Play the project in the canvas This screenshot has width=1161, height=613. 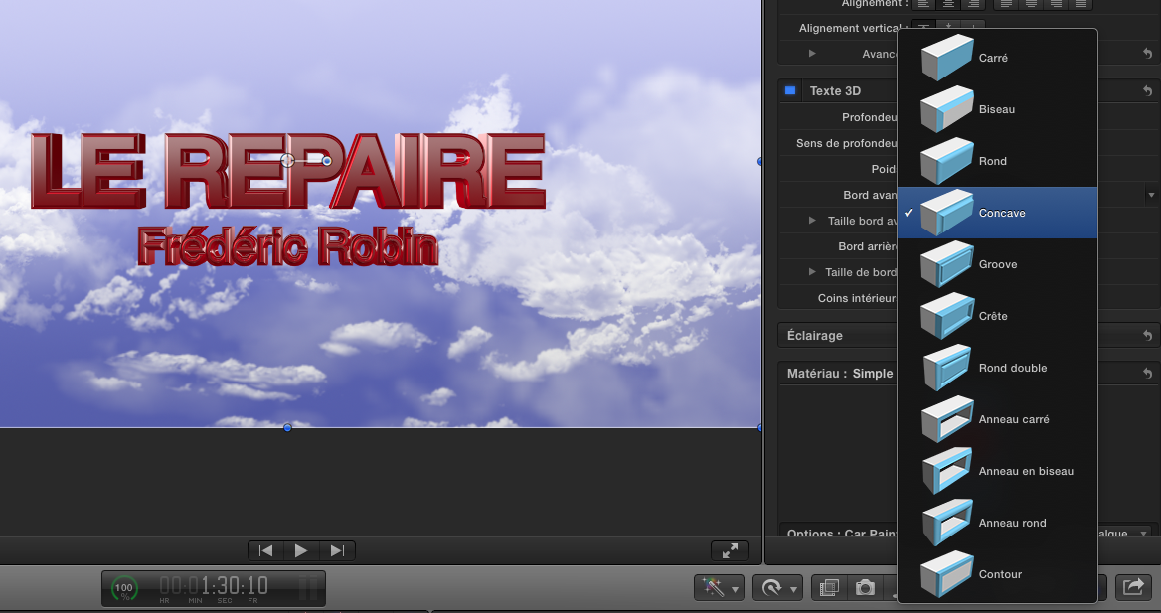pyautogui.click(x=300, y=550)
